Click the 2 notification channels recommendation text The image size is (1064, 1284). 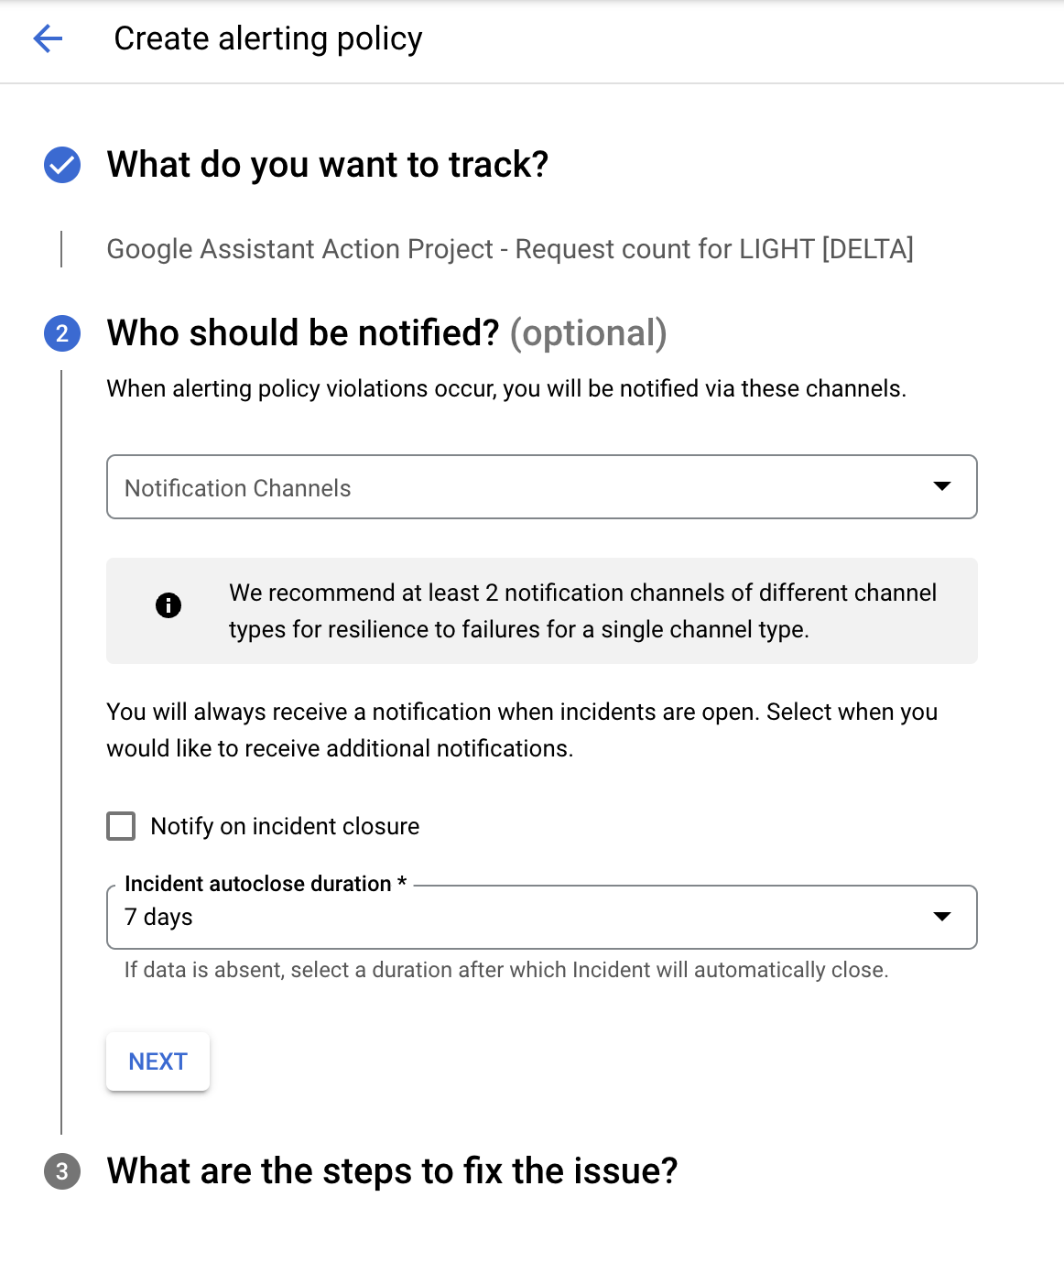[582, 611]
